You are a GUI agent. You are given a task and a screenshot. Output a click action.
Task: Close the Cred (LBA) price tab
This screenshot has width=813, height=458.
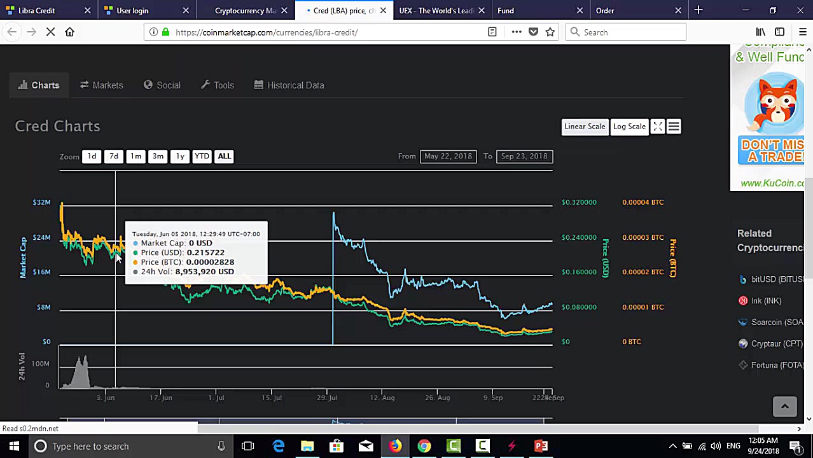point(383,10)
